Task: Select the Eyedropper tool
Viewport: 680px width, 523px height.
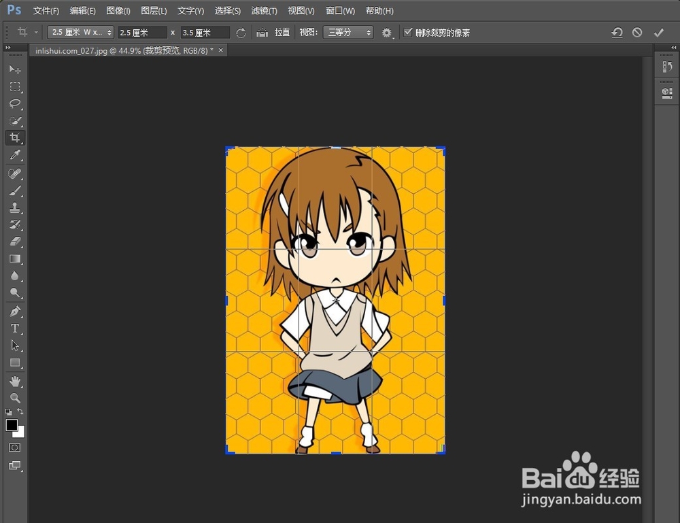Action: pos(15,155)
